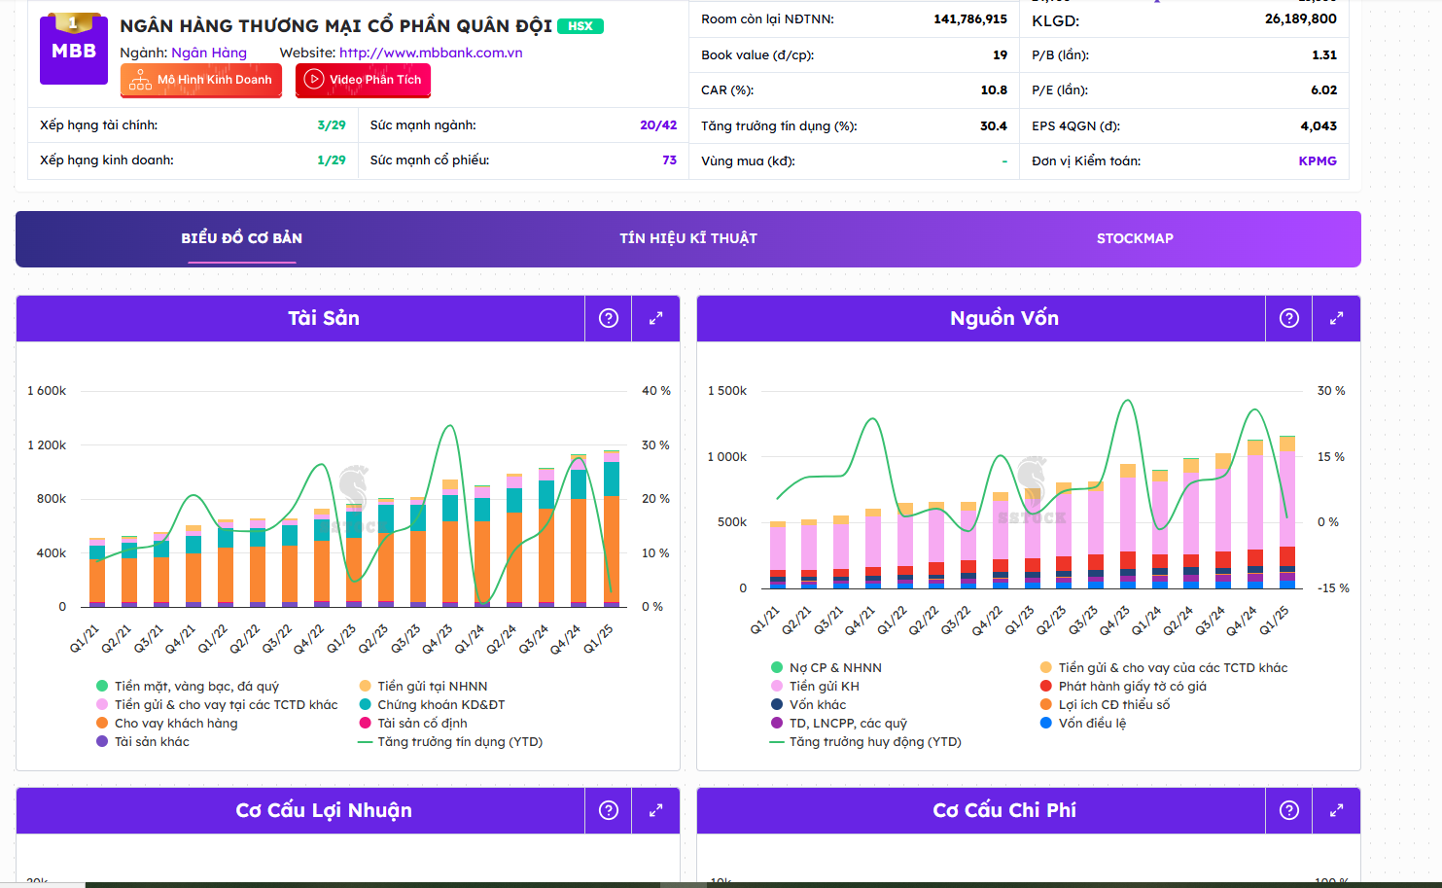Expand Cơ Cấu Chi Phí chart fullscreen
1442x888 pixels.
[1337, 810]
